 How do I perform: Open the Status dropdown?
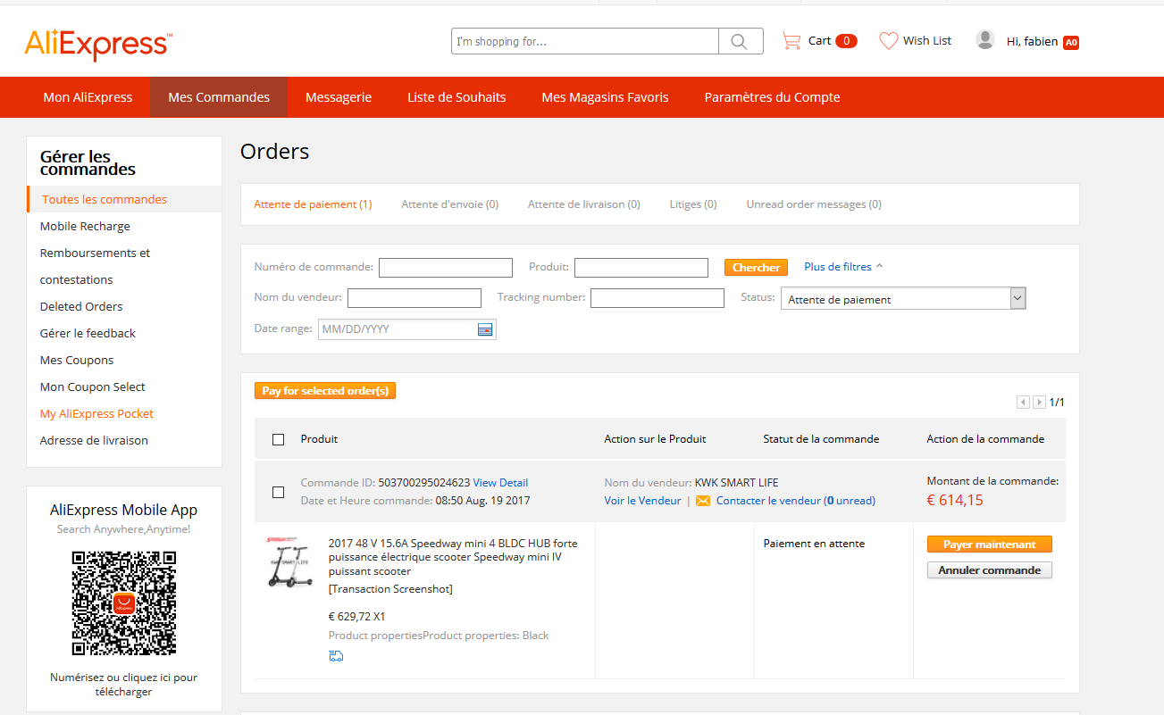coord(903,299)
